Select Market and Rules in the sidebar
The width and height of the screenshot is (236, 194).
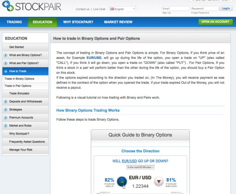point(25,126)
